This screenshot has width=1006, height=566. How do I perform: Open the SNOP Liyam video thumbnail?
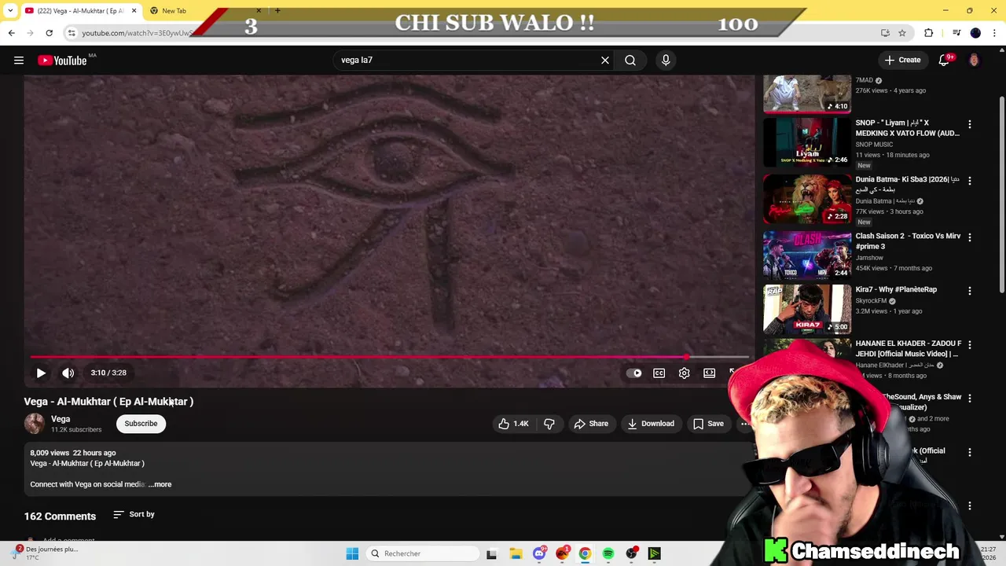point(807,141)
